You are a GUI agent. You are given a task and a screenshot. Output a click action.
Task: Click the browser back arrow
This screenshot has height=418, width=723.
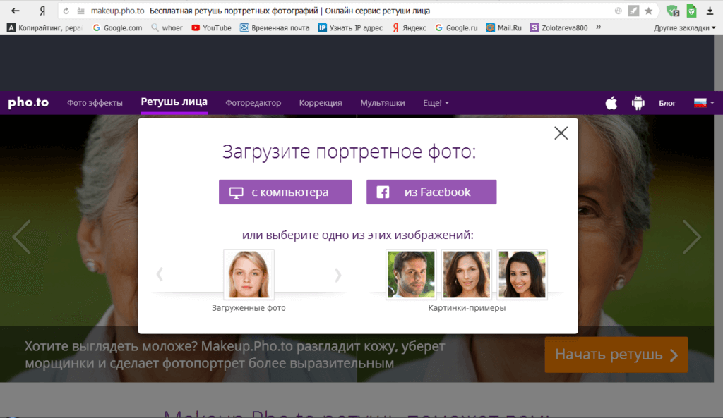15,11
